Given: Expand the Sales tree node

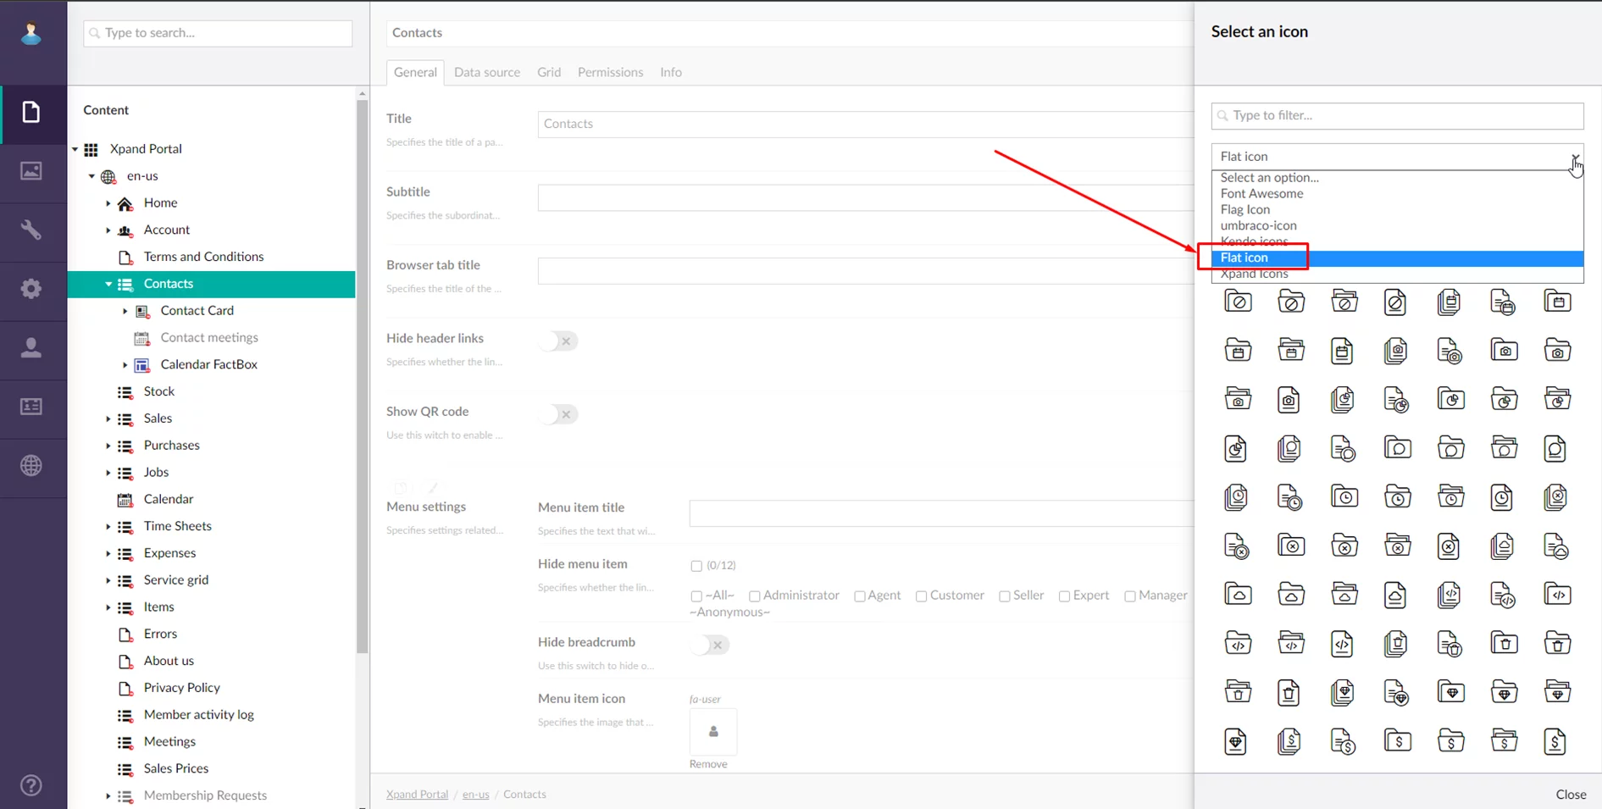Looking at the screenshot, I should click(x=108, y=418).
